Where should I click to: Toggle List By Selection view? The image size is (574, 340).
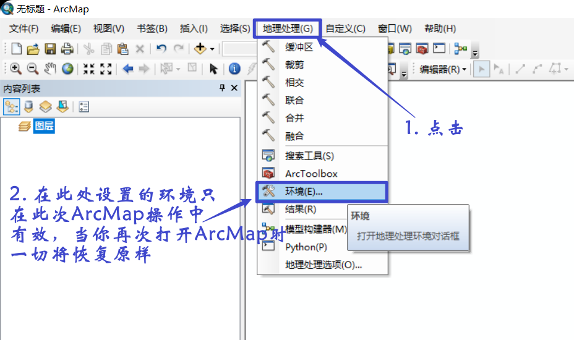tap(62, 107)
